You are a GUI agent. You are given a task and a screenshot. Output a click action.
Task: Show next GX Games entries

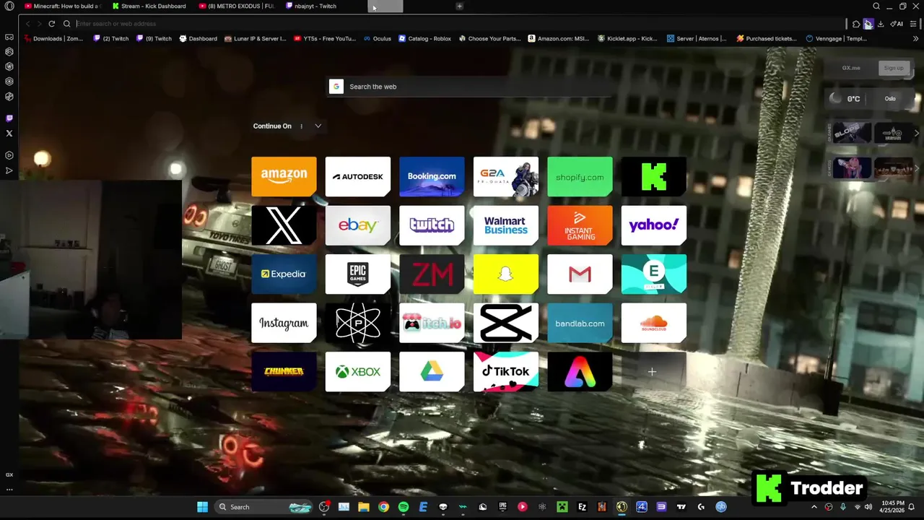coord(917,134)
